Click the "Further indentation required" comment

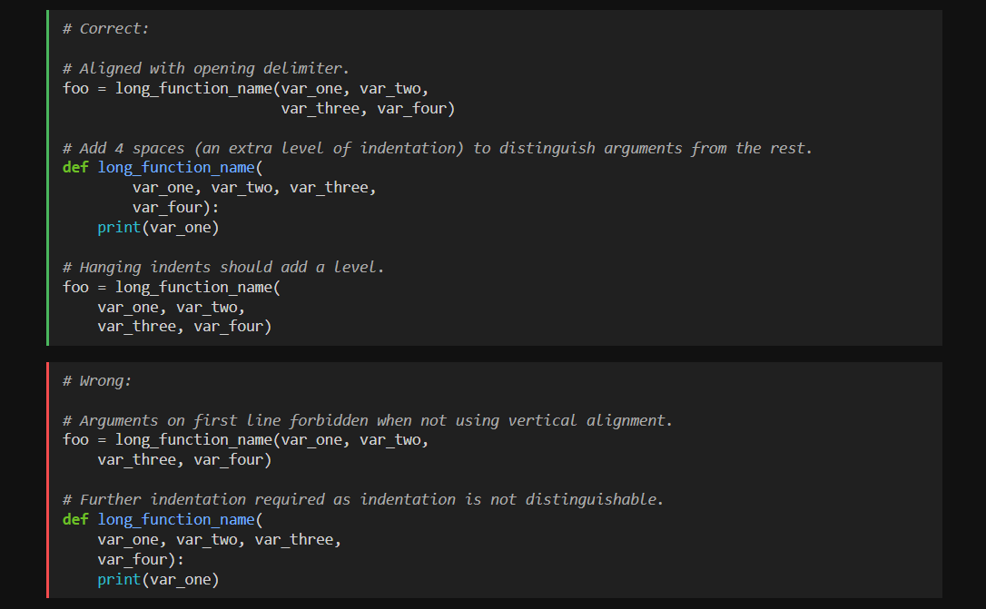[362, 499]
